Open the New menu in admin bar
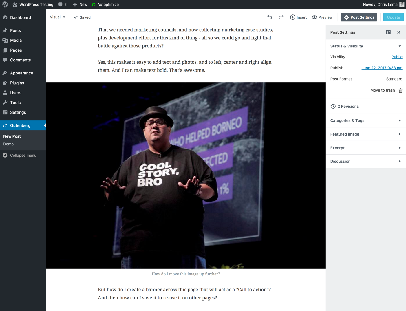The width and height of the screenshot is (406, 311). tap(80, 4)
